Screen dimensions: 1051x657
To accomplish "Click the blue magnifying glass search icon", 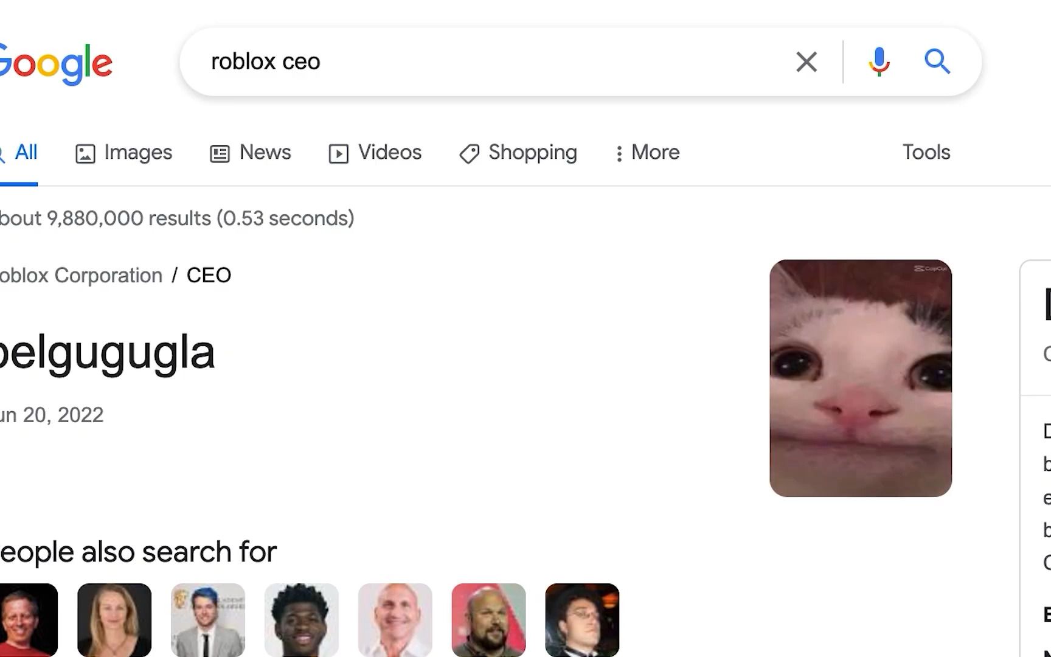I will click(937, 61).
